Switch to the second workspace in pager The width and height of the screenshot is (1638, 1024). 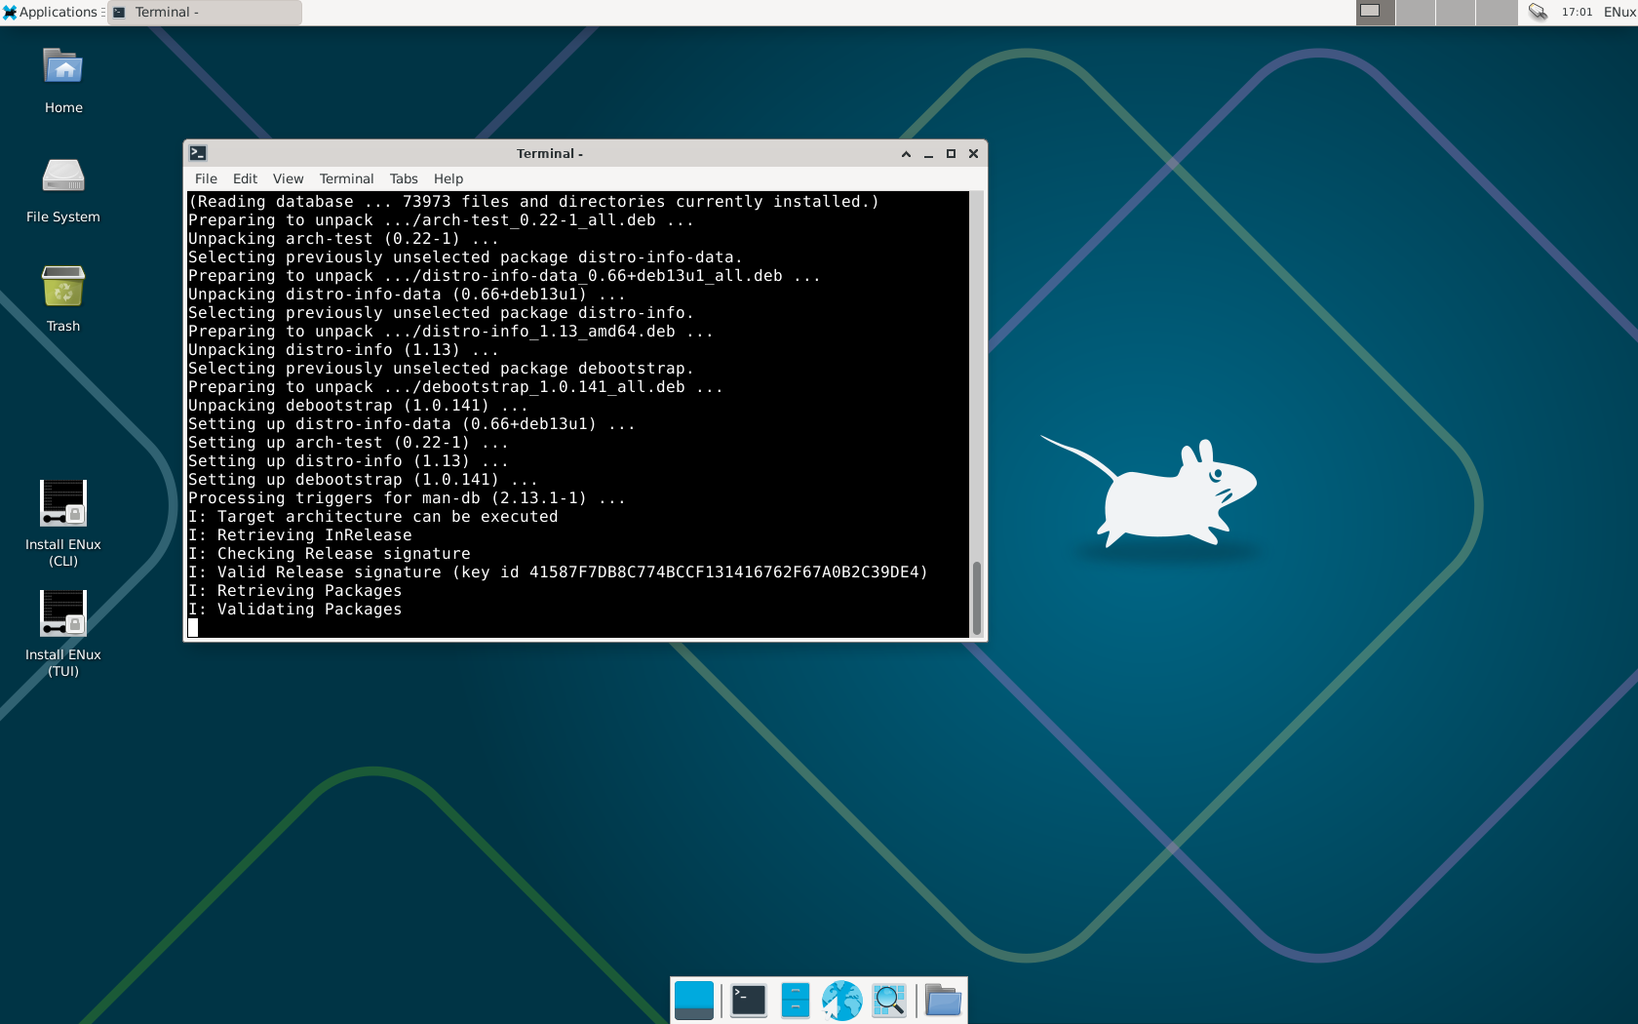click(x=1415, y=12)
